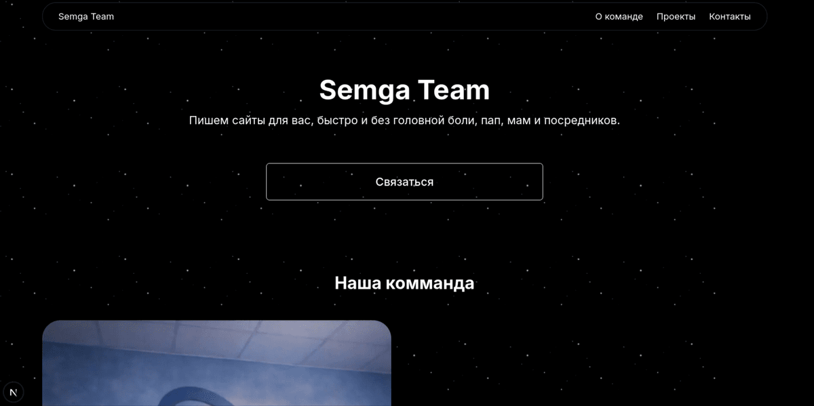Click the word комманда in the section heading
The image size is (814, 406).
[429, 283]
